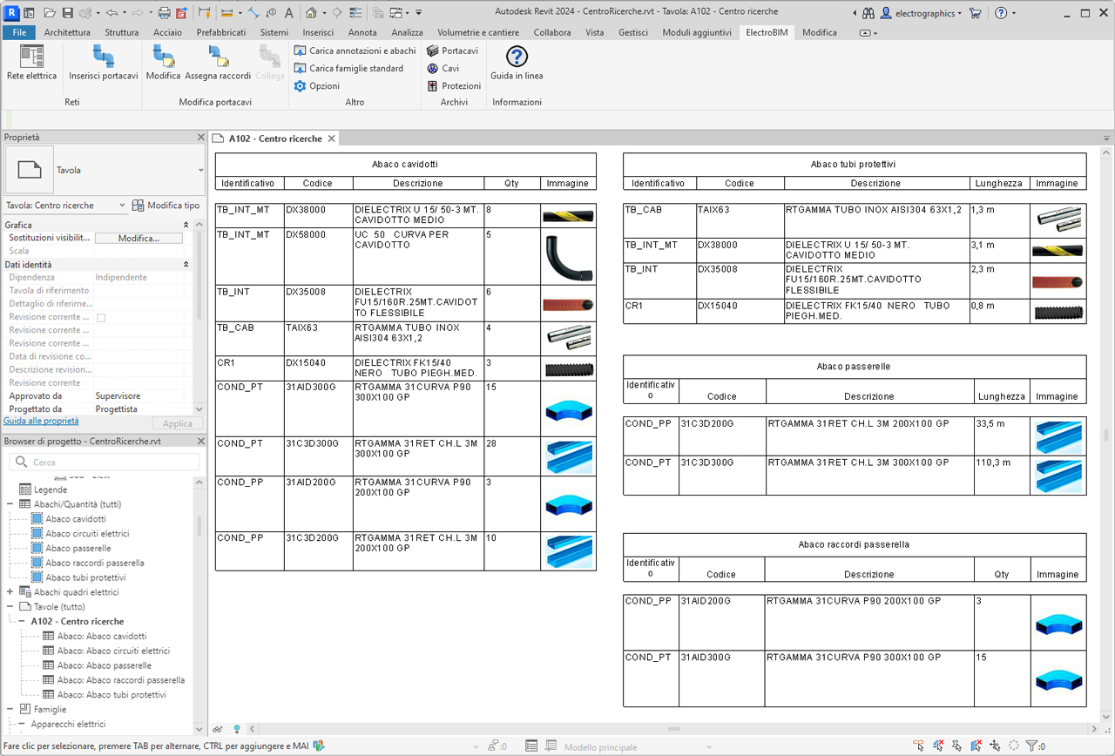The image size is (1115, 756).
Task: Click the Default 3D view house icon
Action: coord(312,13)
